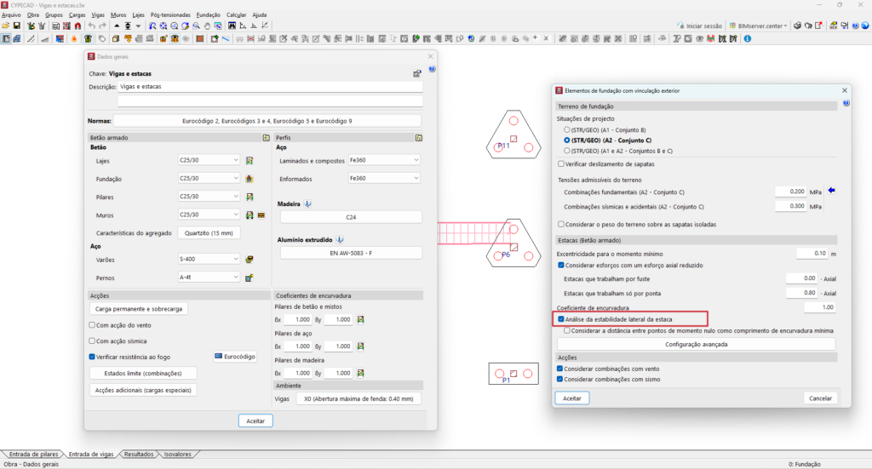Viewport: 872px width, 469px height.
Task: Select the pan hand tool
Action: [208, 26]
